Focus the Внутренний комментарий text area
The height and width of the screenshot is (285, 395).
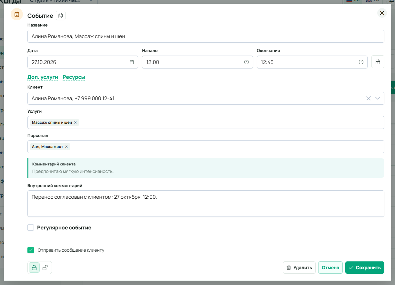coord(206,204)
